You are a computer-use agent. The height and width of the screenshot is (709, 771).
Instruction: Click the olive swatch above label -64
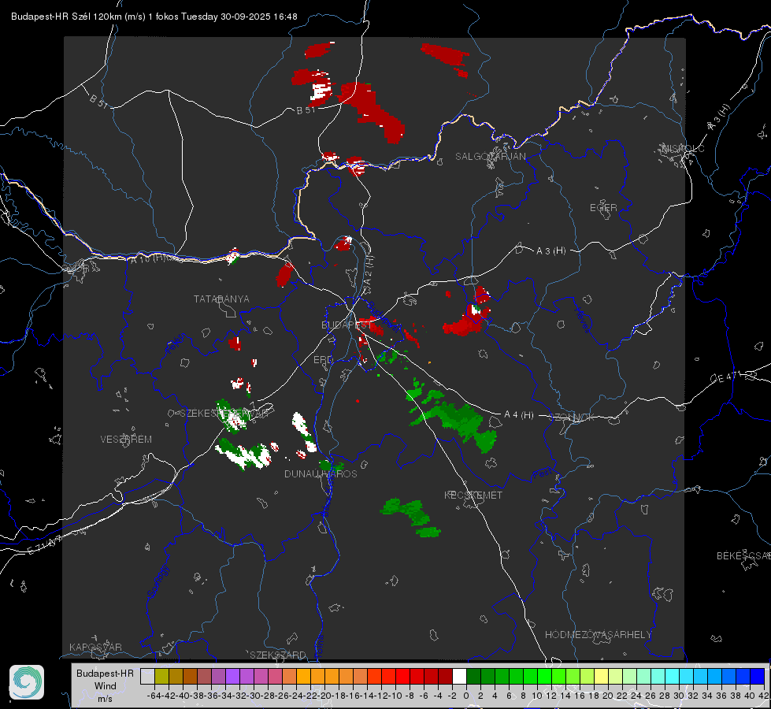(161, 676)
